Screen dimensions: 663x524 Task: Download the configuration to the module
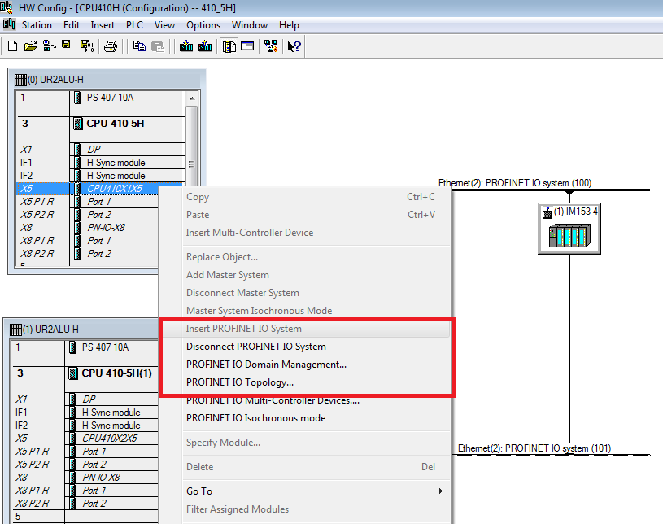[187, 46]
